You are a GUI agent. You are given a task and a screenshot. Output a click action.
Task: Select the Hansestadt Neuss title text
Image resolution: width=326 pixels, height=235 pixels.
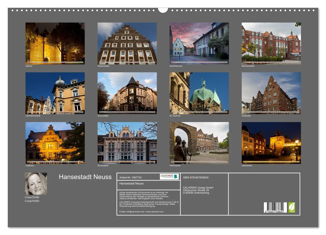point(85,177)
